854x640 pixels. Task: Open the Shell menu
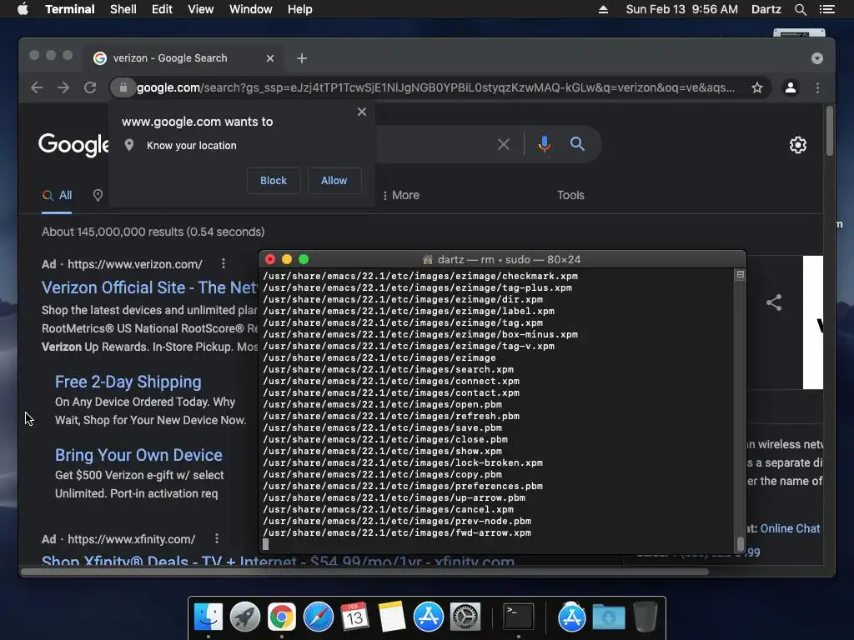pyautogui.click(x=123, y=9)
